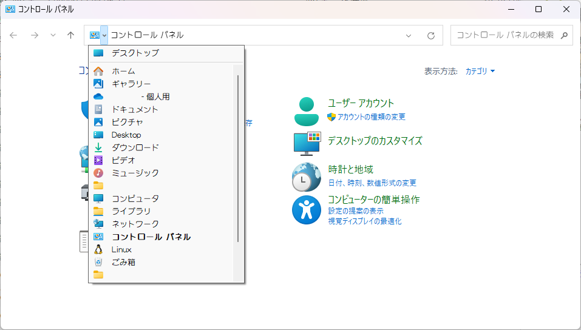Select ごみ箱 in the dropdown list

[x=123, y=262]
